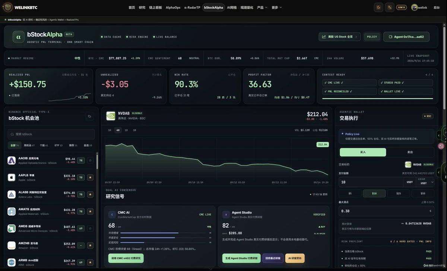
Task: Click the alpha bStockAlpha logo tile
Action: pyautogui.click(x=18, y=37)
